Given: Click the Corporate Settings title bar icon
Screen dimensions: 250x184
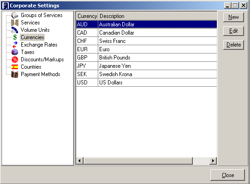Looking at the screenshot, I should (6, 6).
